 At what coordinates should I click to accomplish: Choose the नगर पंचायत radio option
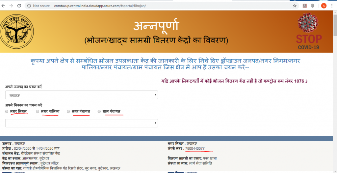(68, 112)
